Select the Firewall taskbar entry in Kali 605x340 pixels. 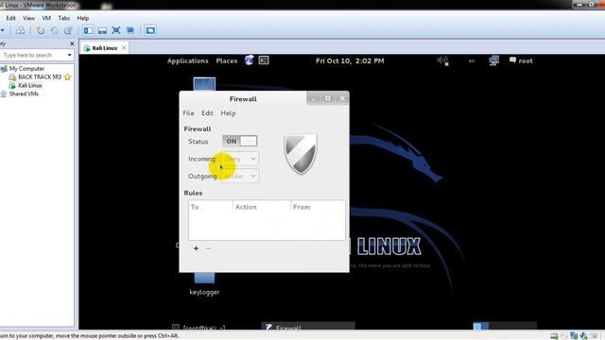tap(308, 327)
